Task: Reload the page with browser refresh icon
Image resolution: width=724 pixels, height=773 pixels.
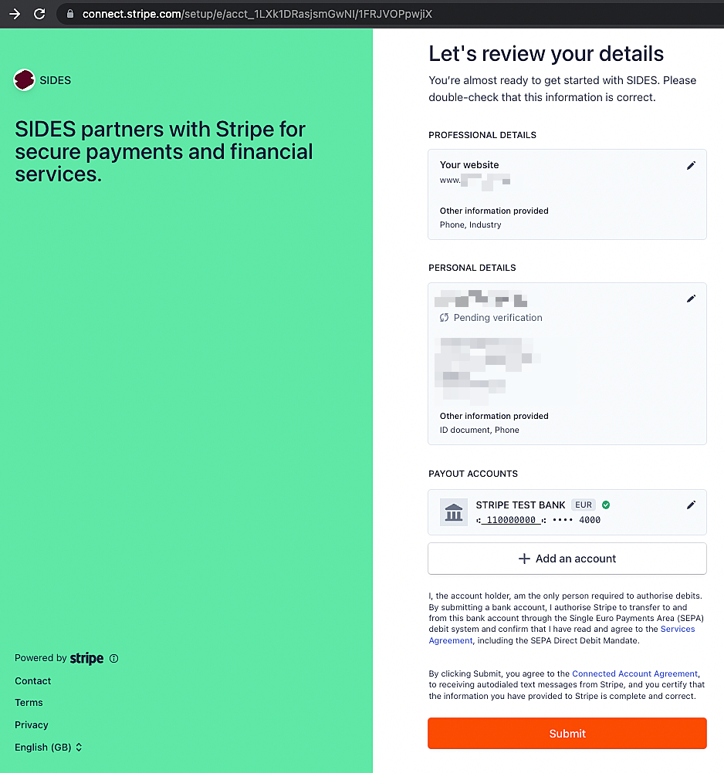Action: coord(39,14)
